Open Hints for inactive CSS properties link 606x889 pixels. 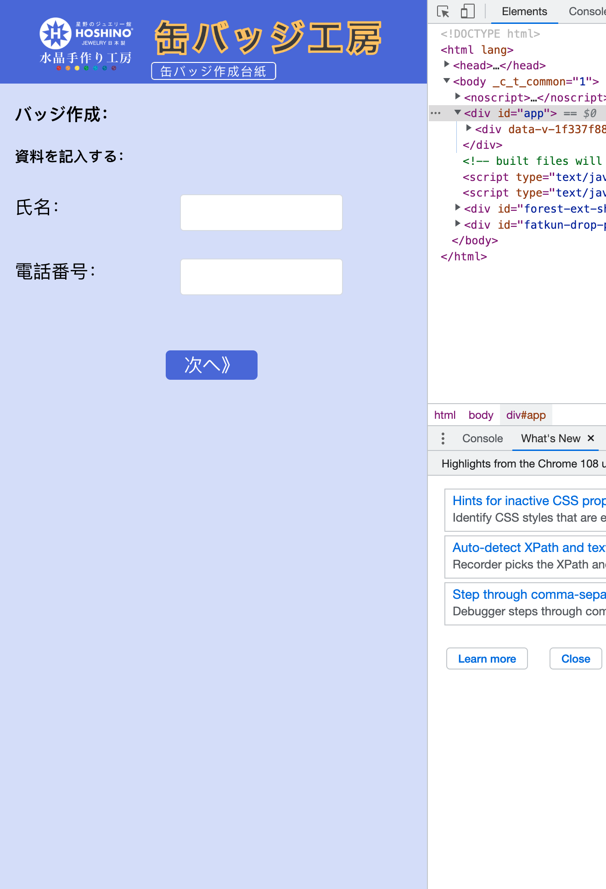click(529, 501)
